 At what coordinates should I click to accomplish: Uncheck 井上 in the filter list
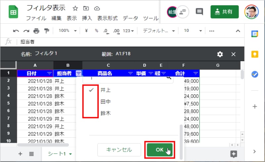pyautogui.click(x=91, y=90)
